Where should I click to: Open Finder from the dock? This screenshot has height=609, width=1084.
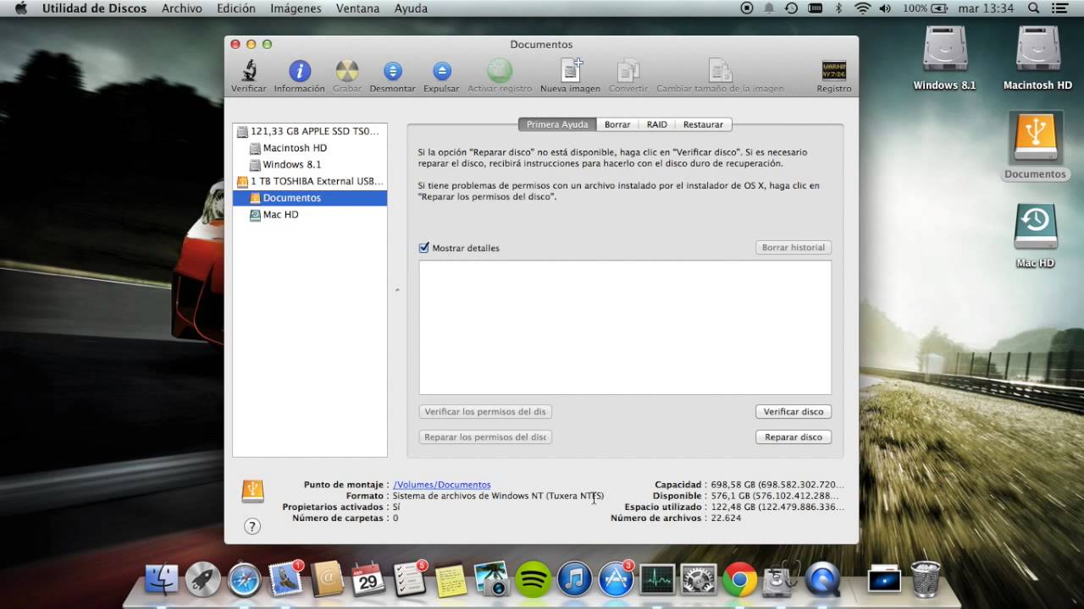pyautogui.click(x=162, y=580)
